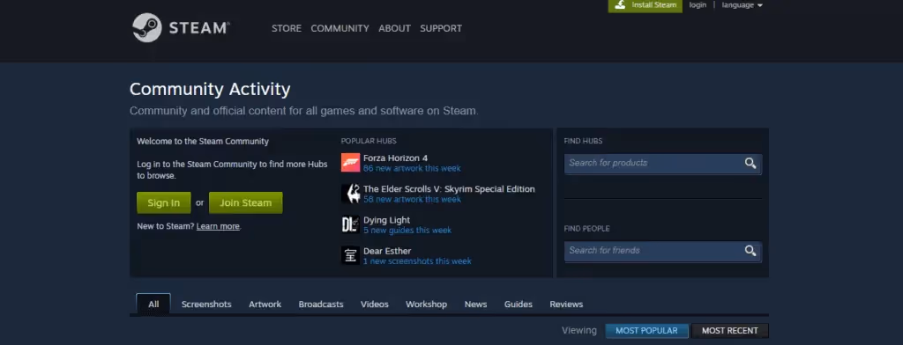Open 58 new artwork this week link
Screen dimensions: 903x345
[412, 200]
